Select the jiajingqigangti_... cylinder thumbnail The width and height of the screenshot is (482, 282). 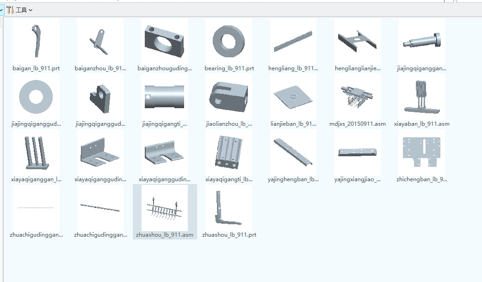pyautogui.click(x=165, y=97)
